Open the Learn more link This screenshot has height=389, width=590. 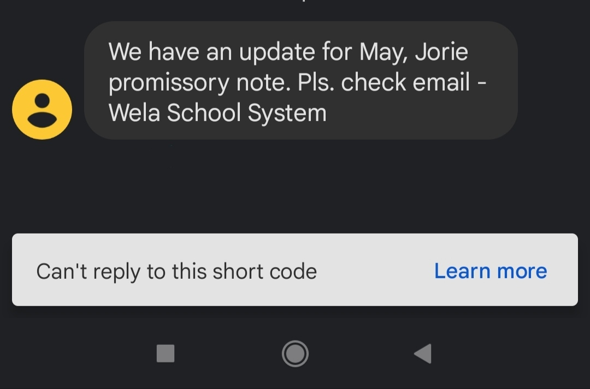pos(491,271)
